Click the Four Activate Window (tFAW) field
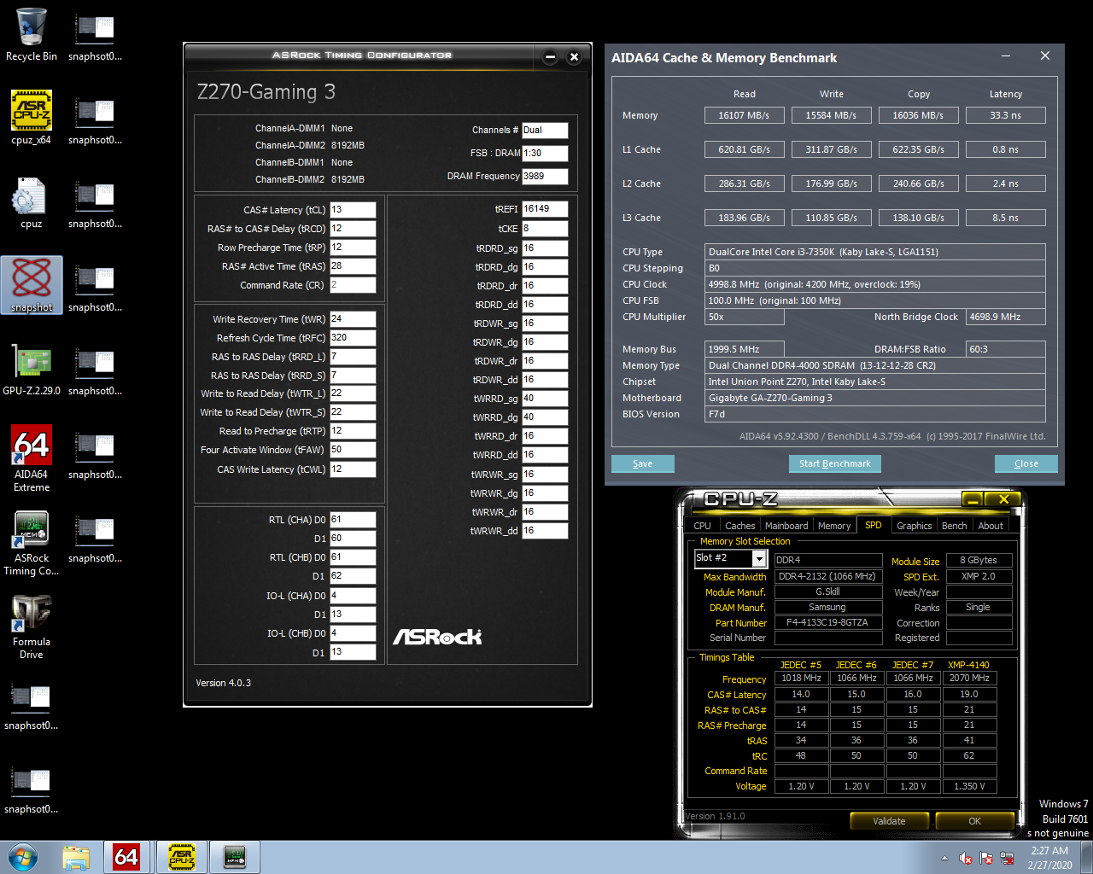 [353, 450]
